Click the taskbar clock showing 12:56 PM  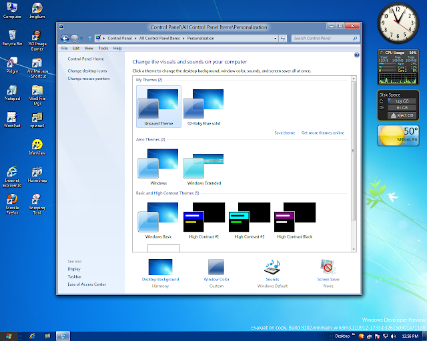pyautogui.click(x=410, y=336)
